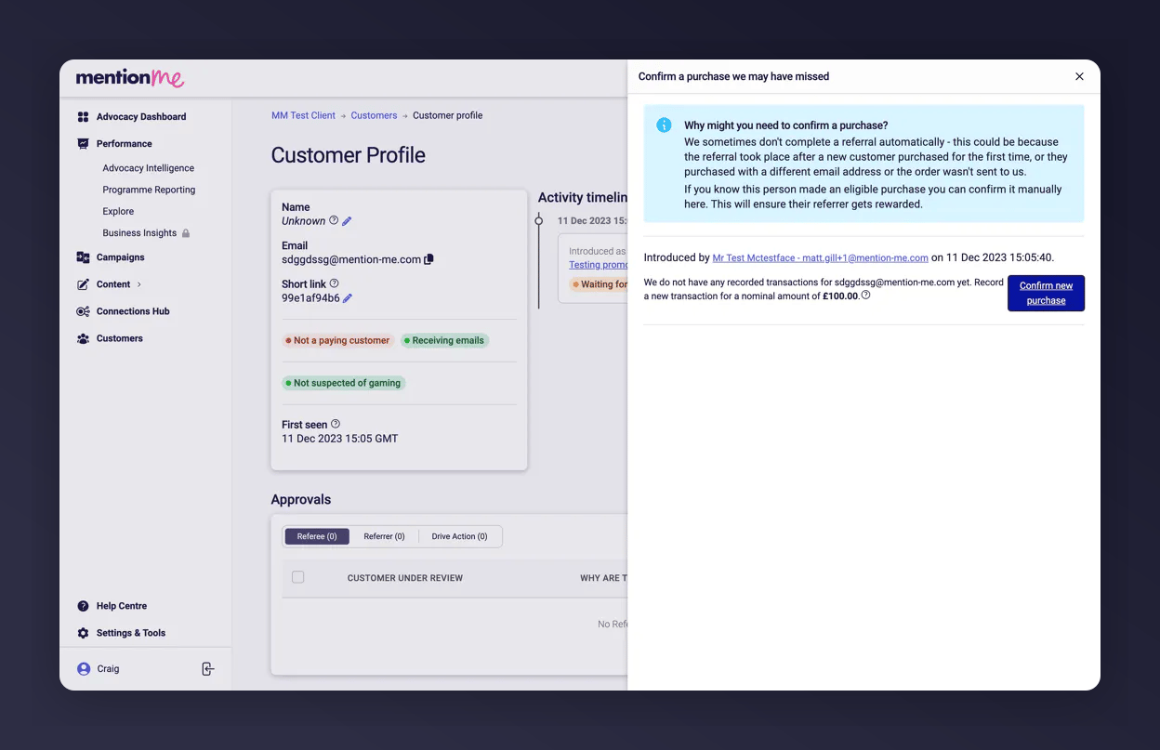The image size is (1160, 750).
Task: Click the Customer profile breadcrumb text
Action: [447, 115]
